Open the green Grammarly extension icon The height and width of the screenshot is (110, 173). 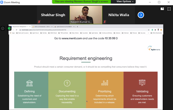152,30
